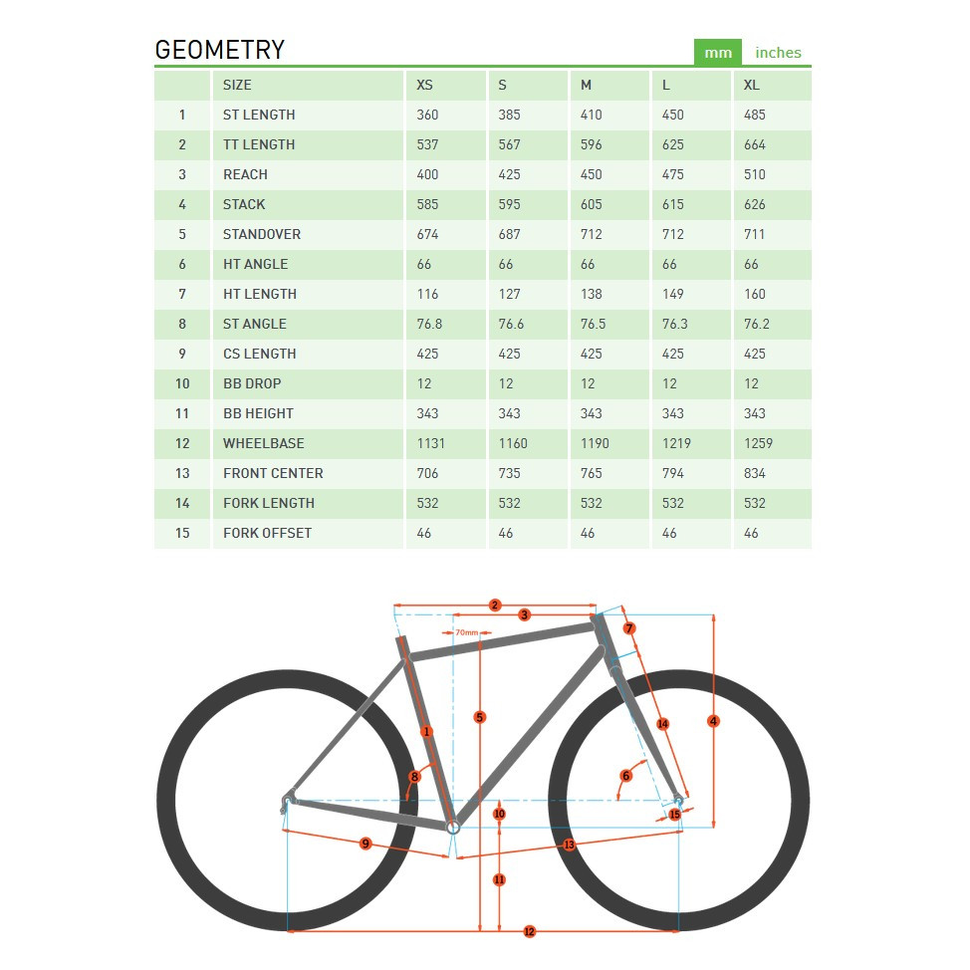Click wheelbase marker 12 below the bike
Viewport: 970px width, 970px height.
point(529,931)
